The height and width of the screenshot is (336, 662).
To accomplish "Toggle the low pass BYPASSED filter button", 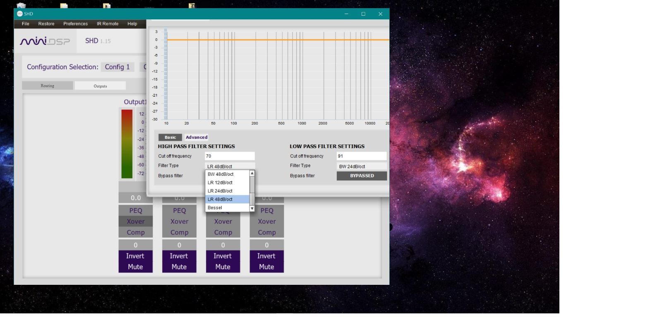I will 362,176.
